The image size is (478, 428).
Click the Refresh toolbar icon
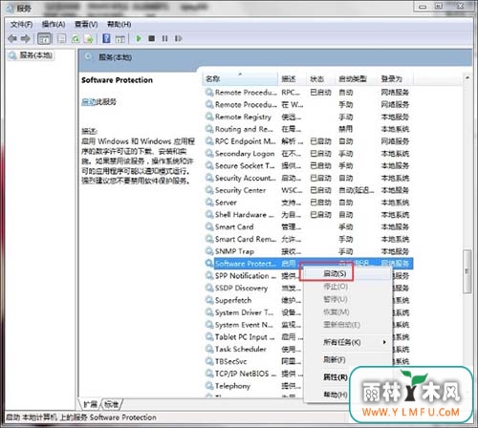(x=76, y=39)
